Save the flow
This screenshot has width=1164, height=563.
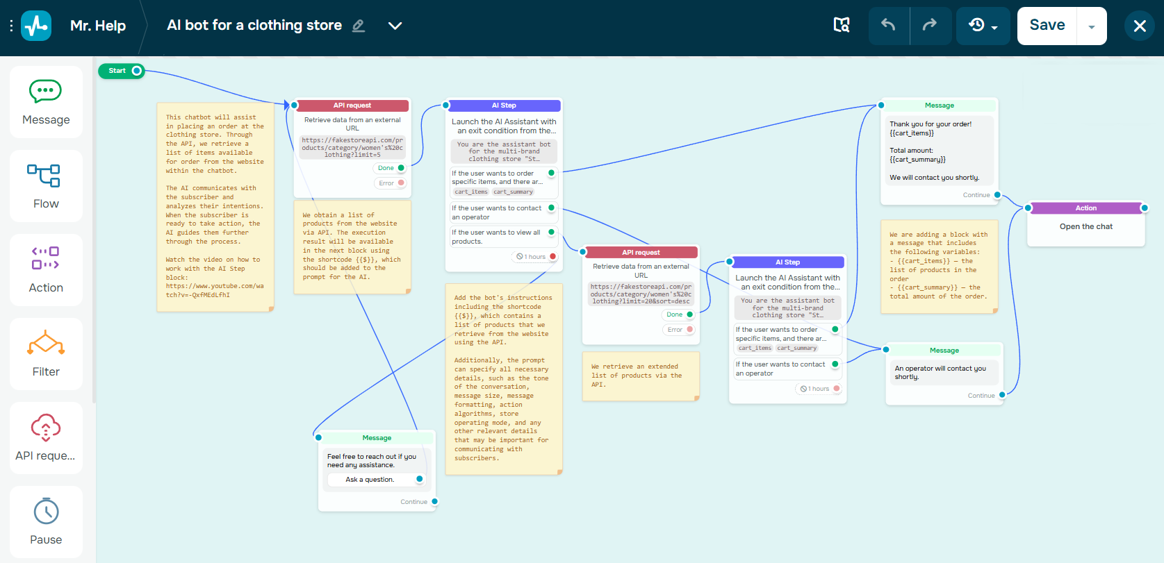1047,26
